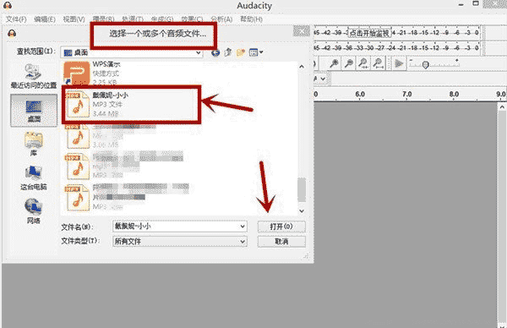Click the file list scroll-up arrow
This screenshot has width=507, height=328.
point(302,67)
